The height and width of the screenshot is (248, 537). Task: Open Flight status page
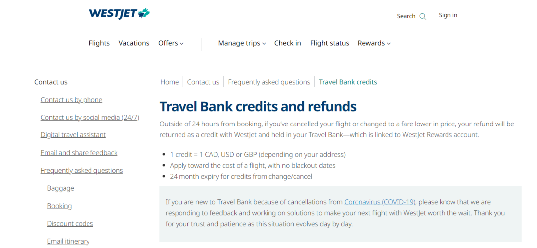[x=330, y=43]
